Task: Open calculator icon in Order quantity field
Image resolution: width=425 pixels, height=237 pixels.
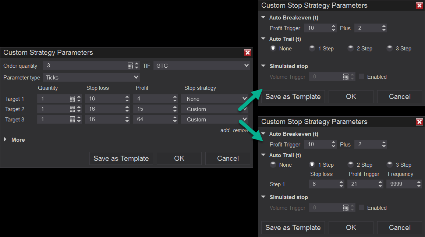Action: tap(130, 66)
